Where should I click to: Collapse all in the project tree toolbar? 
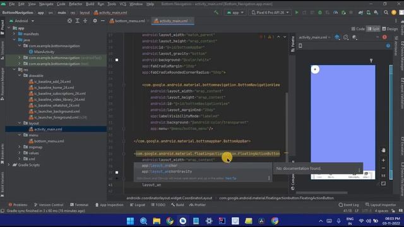click(85, 21)
